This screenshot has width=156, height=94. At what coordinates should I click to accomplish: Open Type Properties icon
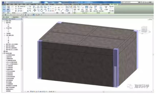click(x=8, y=7)
